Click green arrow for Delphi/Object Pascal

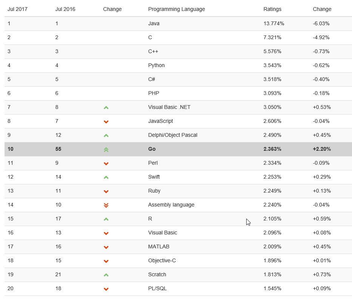click(x=106, y=136)
